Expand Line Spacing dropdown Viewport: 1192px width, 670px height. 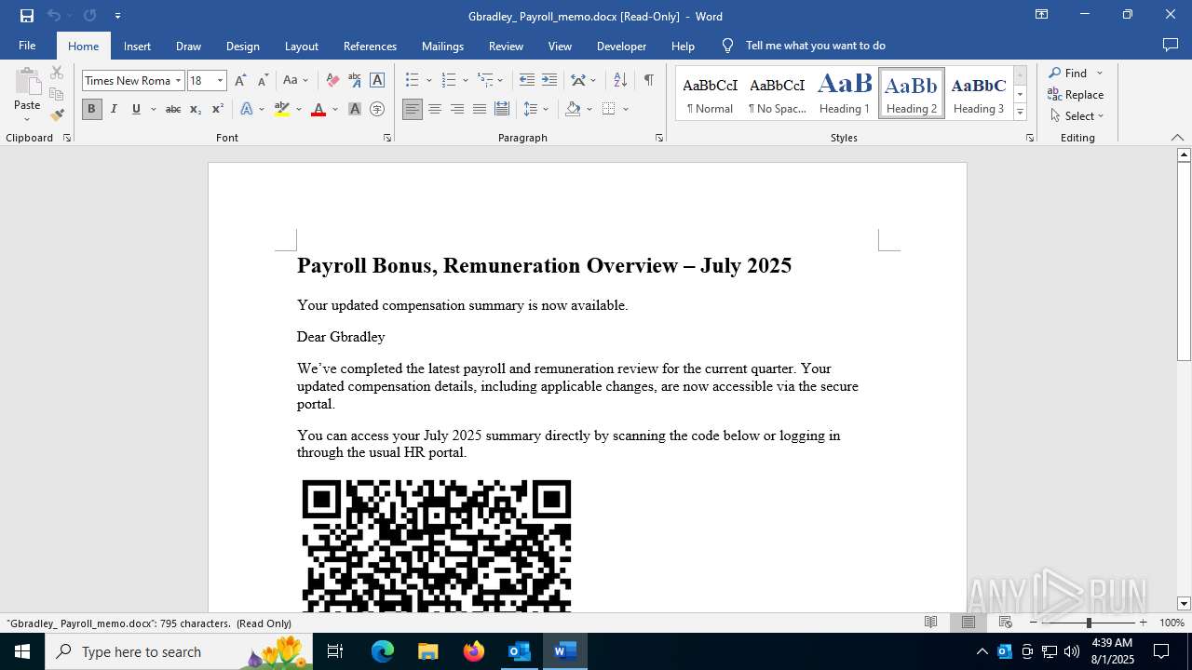click(546, 110)
